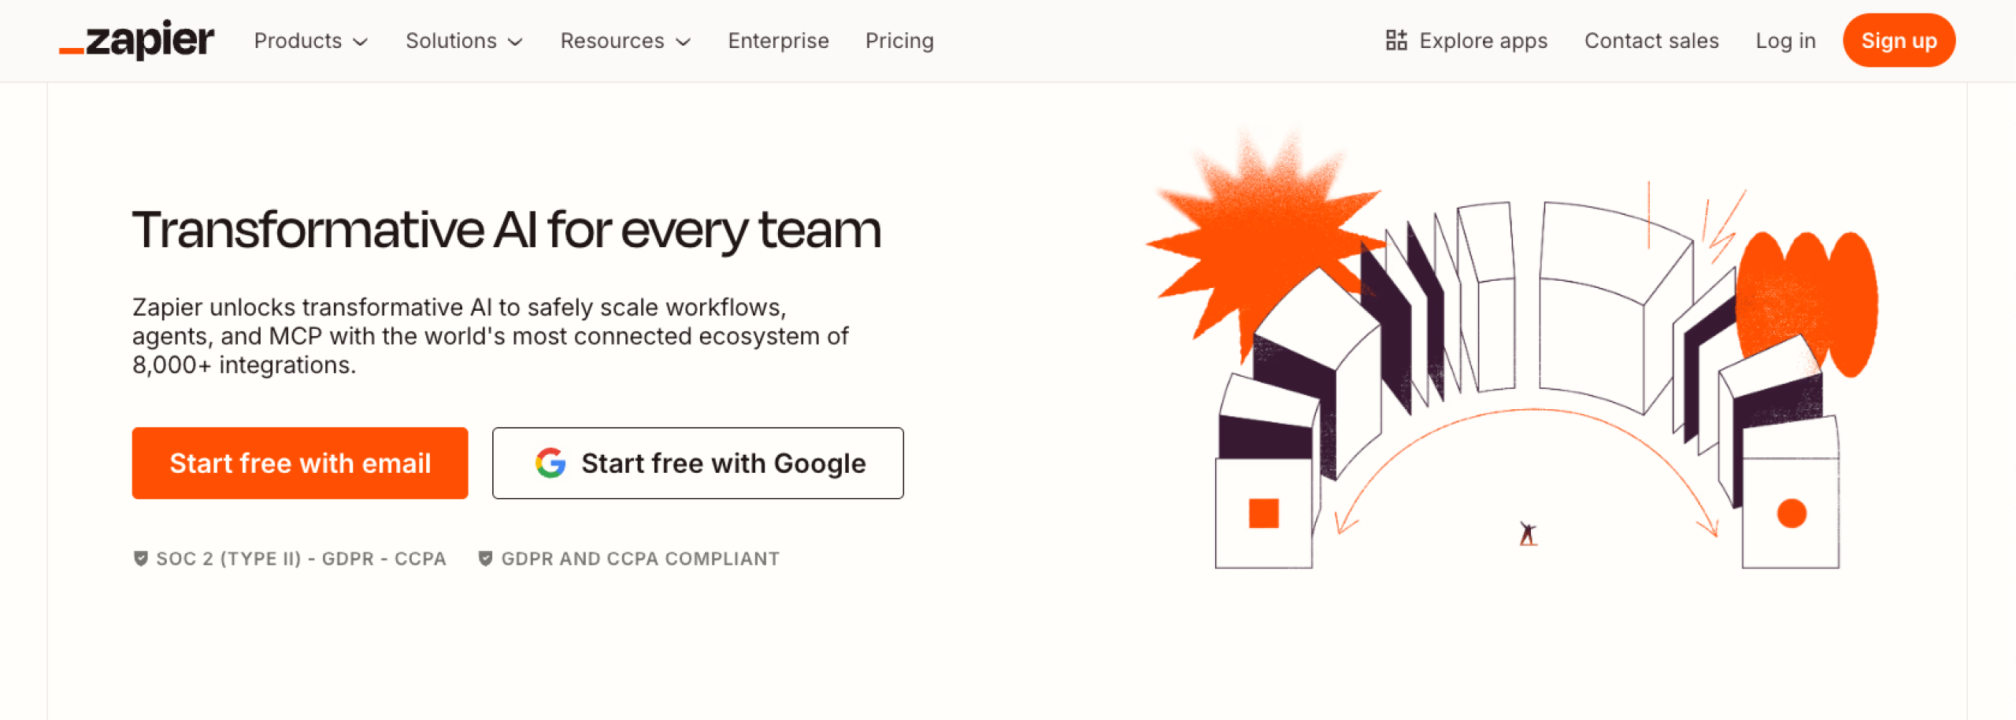Click the Sign up button

pyautogui.click(x=1899, y=40)
